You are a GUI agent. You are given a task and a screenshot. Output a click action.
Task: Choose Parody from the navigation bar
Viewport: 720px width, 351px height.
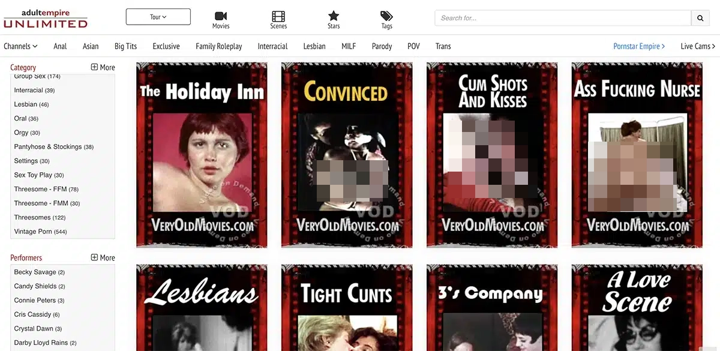(x=382, y=46)
